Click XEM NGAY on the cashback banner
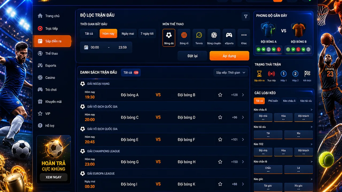 point(53,177)
